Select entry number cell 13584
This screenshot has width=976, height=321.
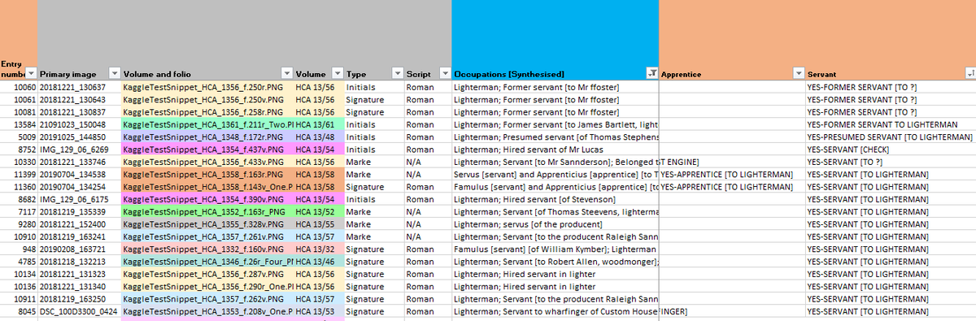click(x=19, y=124)
